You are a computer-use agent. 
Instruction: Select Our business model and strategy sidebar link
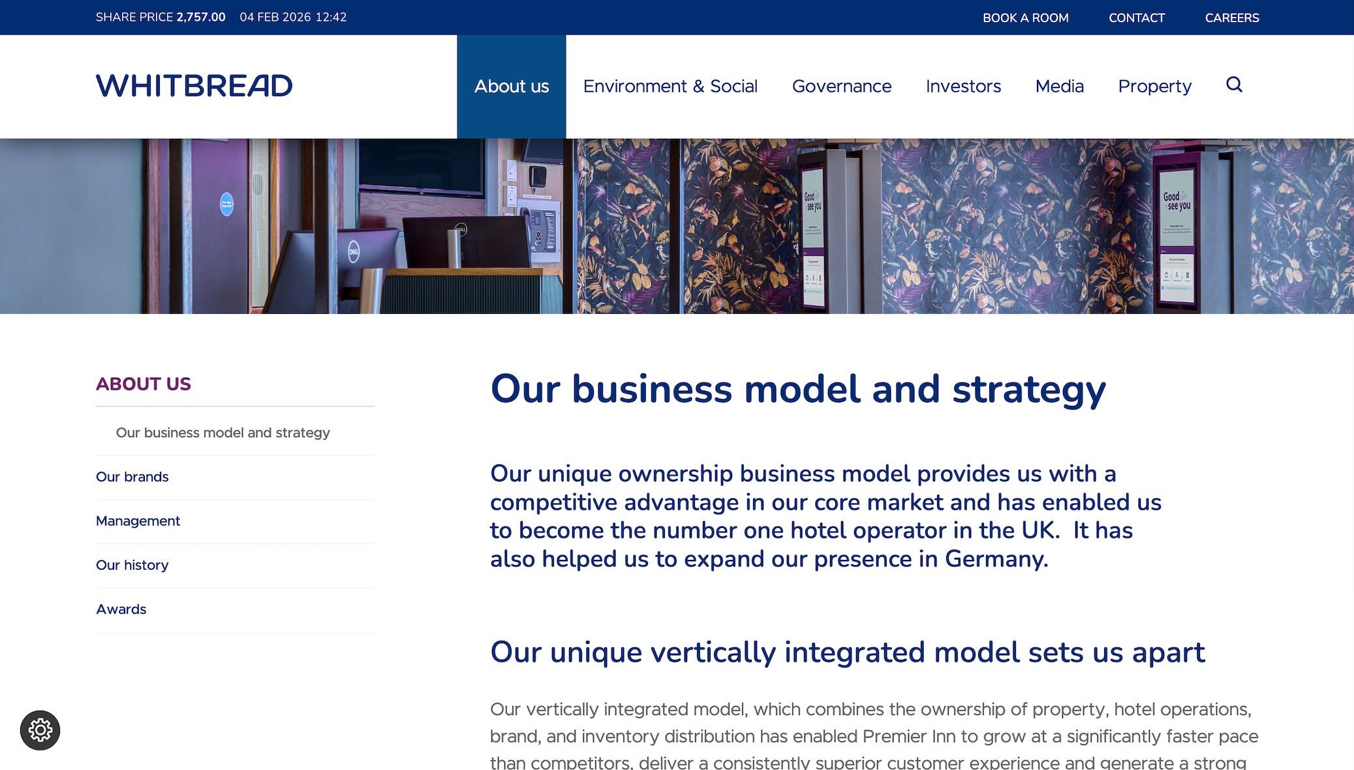tap(223, 433)
